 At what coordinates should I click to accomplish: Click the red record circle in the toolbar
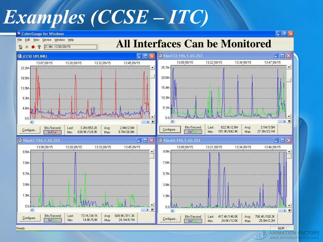pos(33,47)
